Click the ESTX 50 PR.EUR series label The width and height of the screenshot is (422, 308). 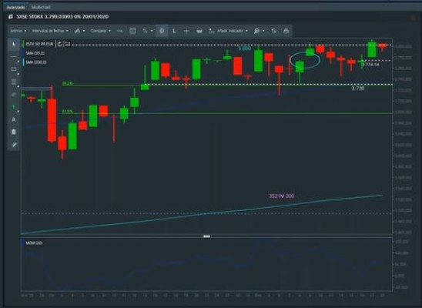point(39,44)
